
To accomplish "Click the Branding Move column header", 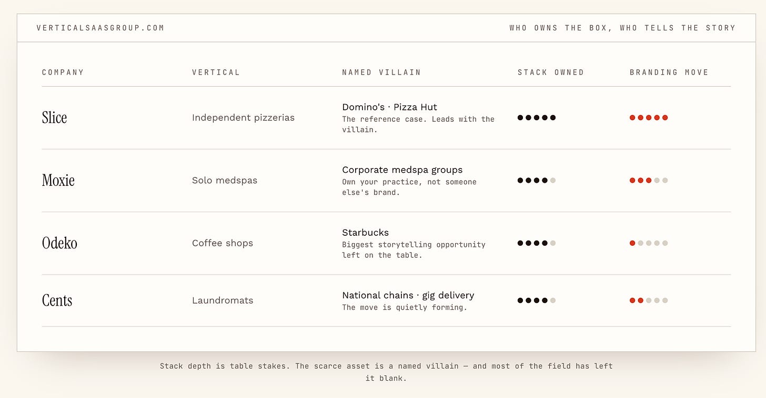I will [x=669, y=72].
